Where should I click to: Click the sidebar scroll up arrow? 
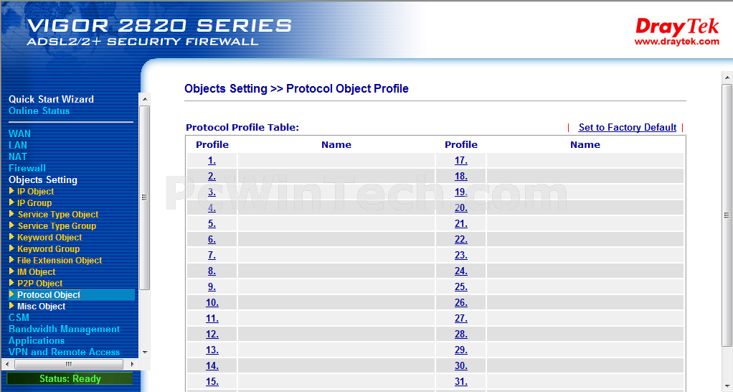[x=145, y=99]
